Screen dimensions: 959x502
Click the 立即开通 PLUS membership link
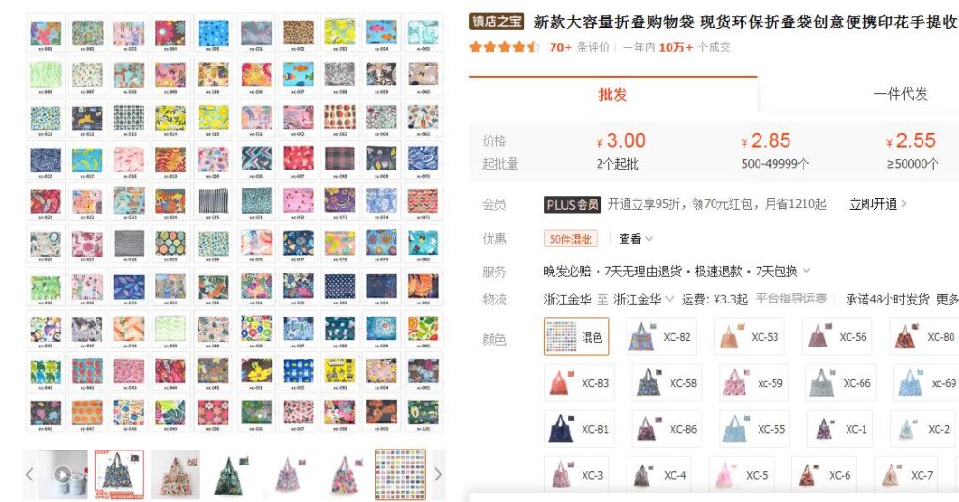[878, 204]
